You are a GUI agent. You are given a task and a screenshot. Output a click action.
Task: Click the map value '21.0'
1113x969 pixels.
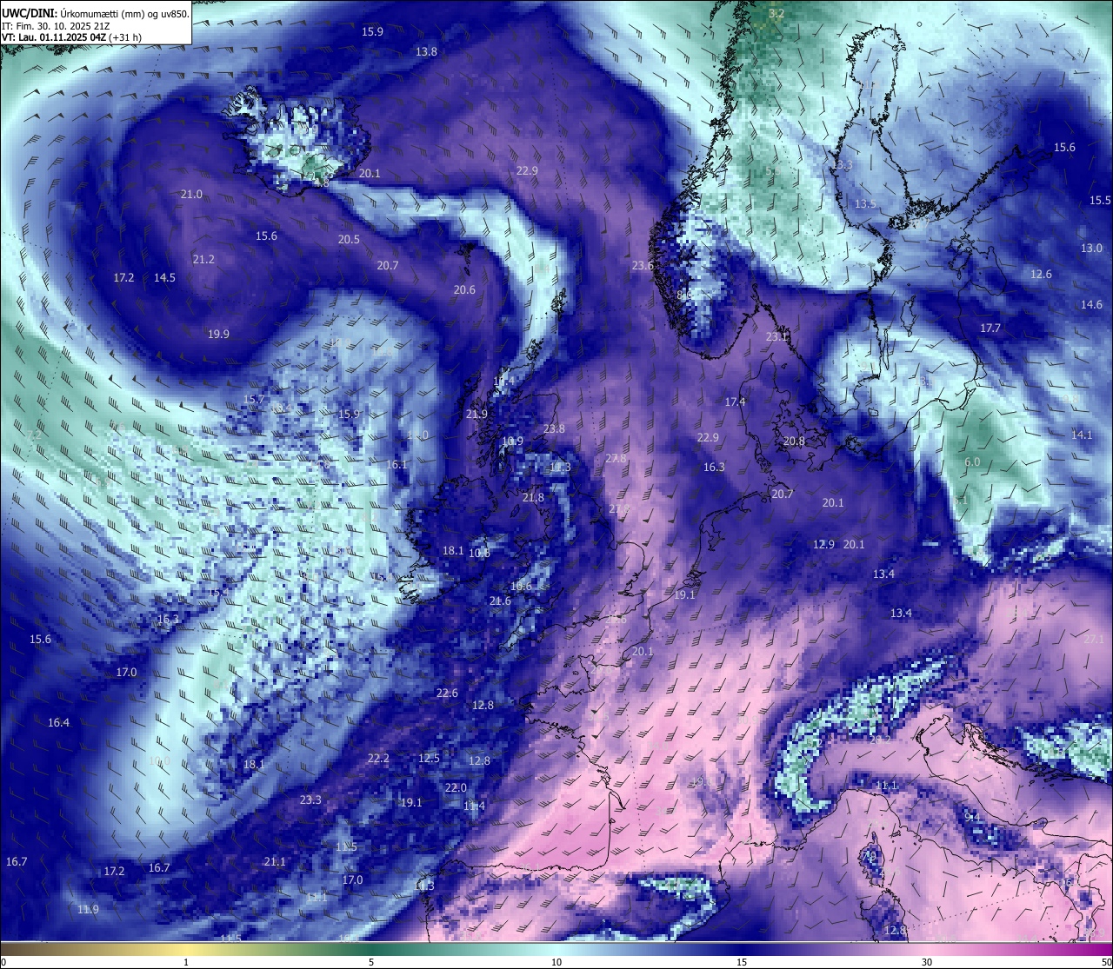click(x=191, y=195)
